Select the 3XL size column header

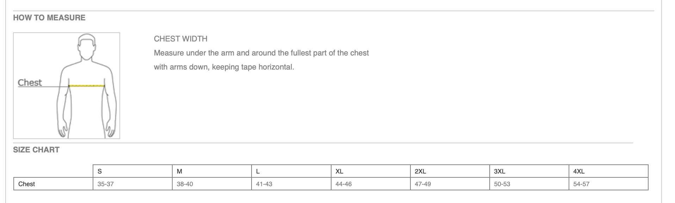pos(529,171)
